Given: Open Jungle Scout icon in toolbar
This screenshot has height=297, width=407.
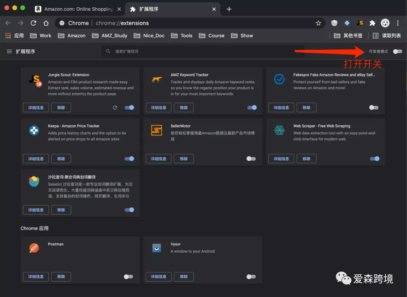Looking at the screenshot, I should (x=360, y=23).
